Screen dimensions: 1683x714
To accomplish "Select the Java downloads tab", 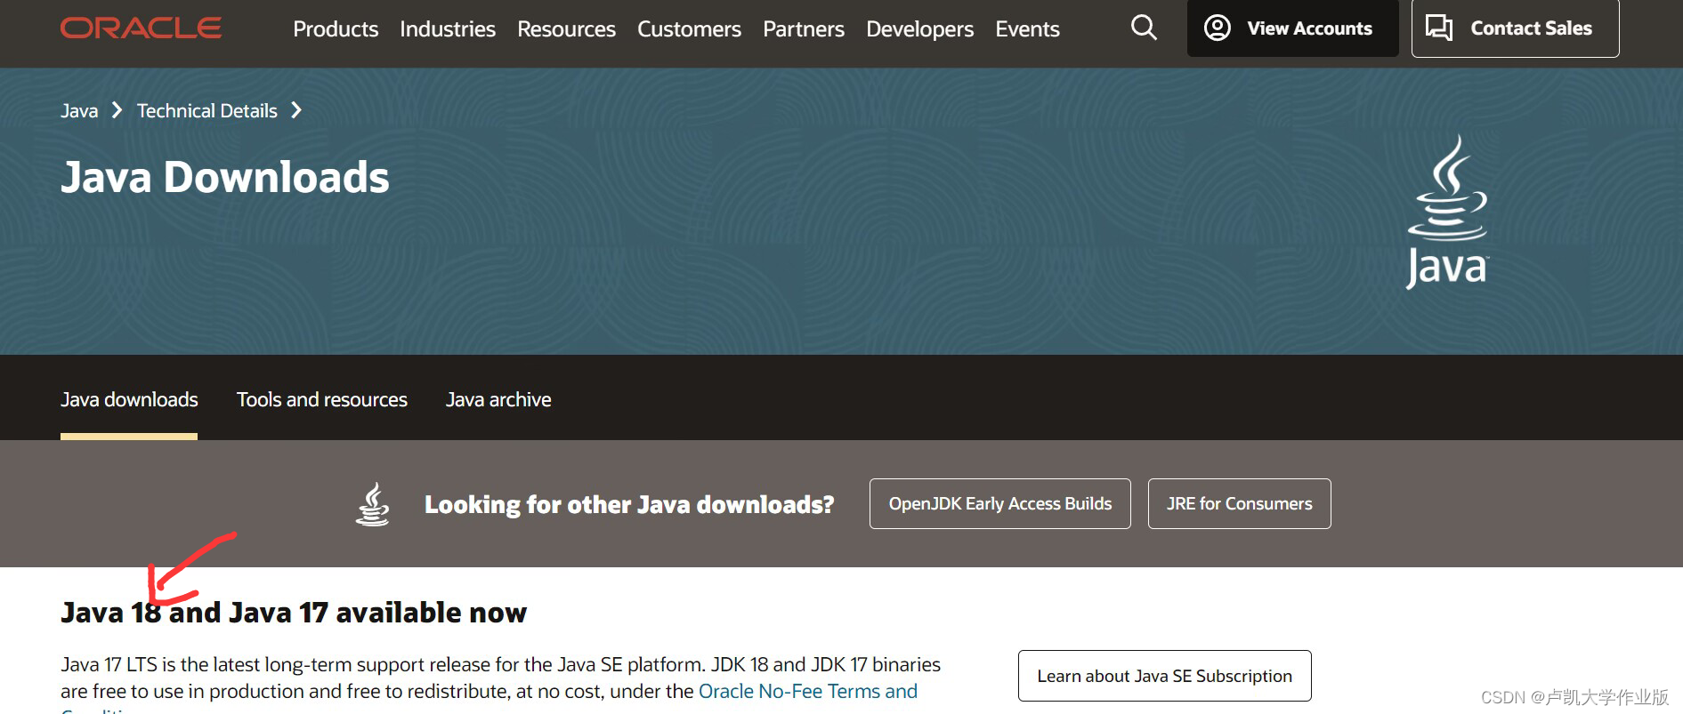I will pos(129,400).
